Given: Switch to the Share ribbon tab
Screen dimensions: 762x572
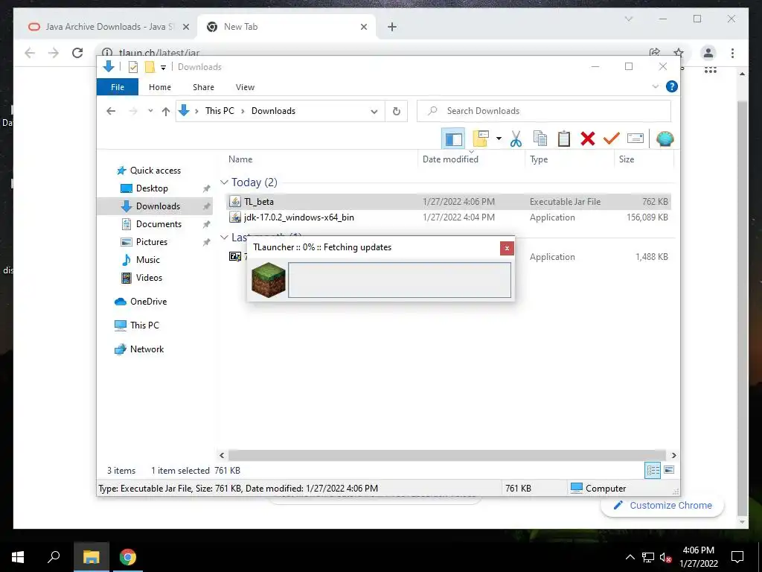Looking at the screenshot, I should click(x=203, y=87).
